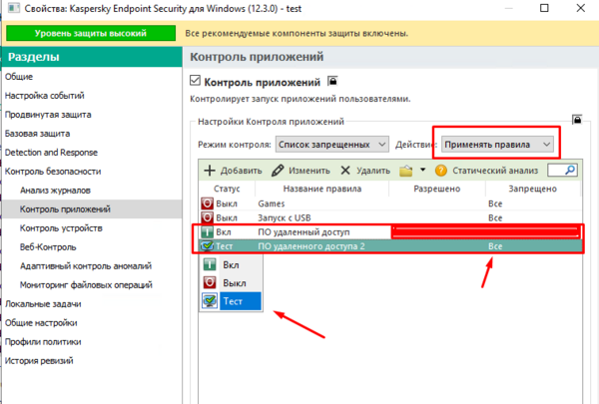Click red Выкл status icon for Запуск с USB
Image resolution: width=599 pixels, height=404 pixels.
(x=207, y=217)
